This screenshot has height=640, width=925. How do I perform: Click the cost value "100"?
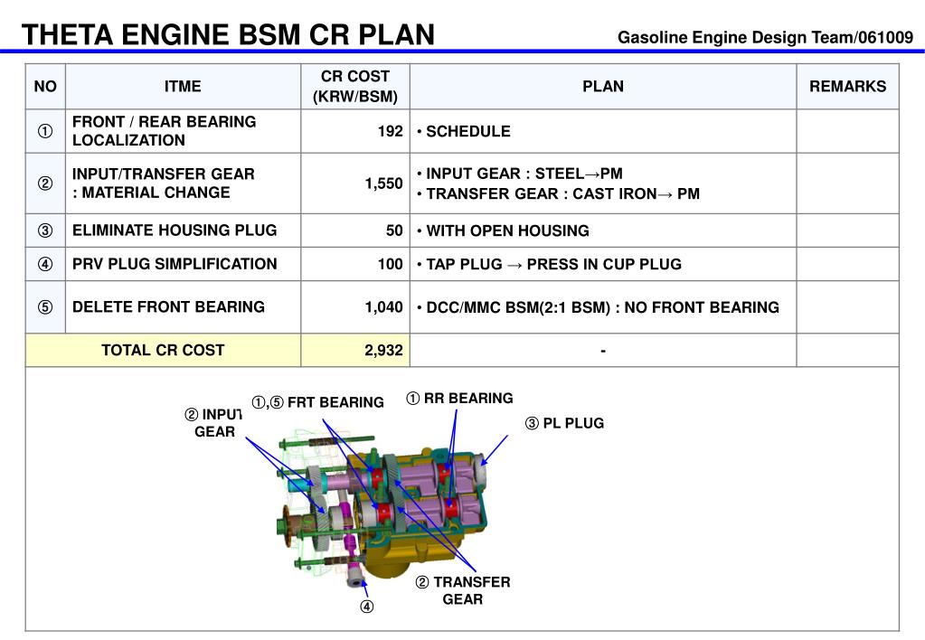[390, 264]
